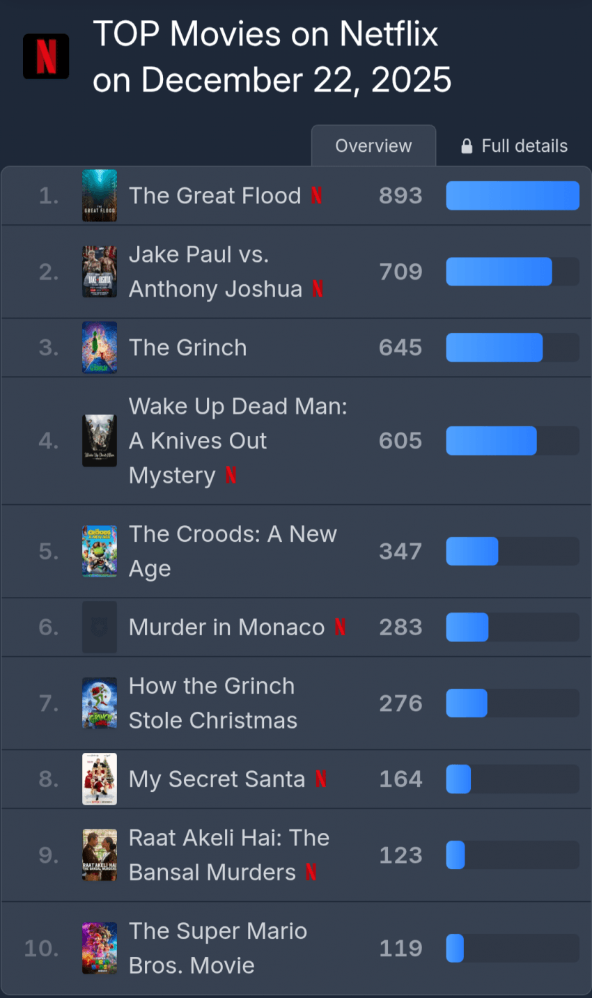Click Netflix N icon after Knives Out Mystery
The height and width of the screenshot is (998, 592).
click(x=231, y=475)
